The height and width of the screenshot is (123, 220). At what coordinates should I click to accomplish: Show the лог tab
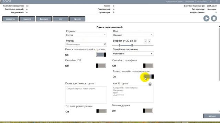[60, 19]
